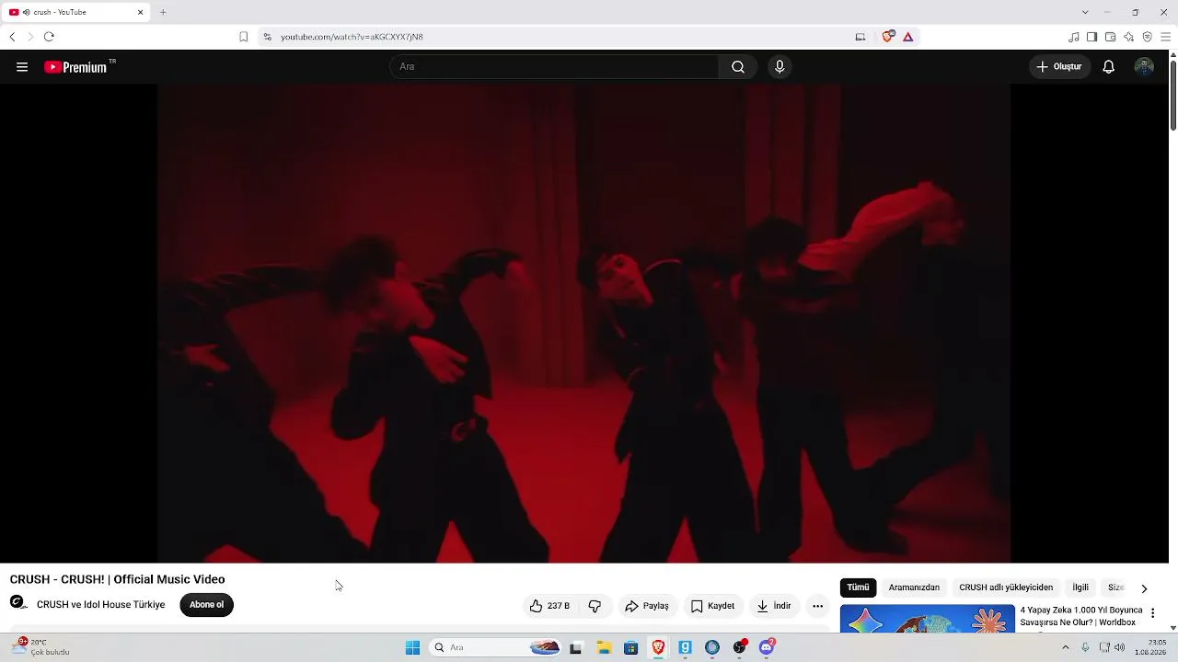Click the Oluştur create button
This screenshot has height=662, width=1178.
click(1059, 67)
